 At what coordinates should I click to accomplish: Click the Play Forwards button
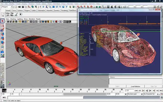point(150,91)
